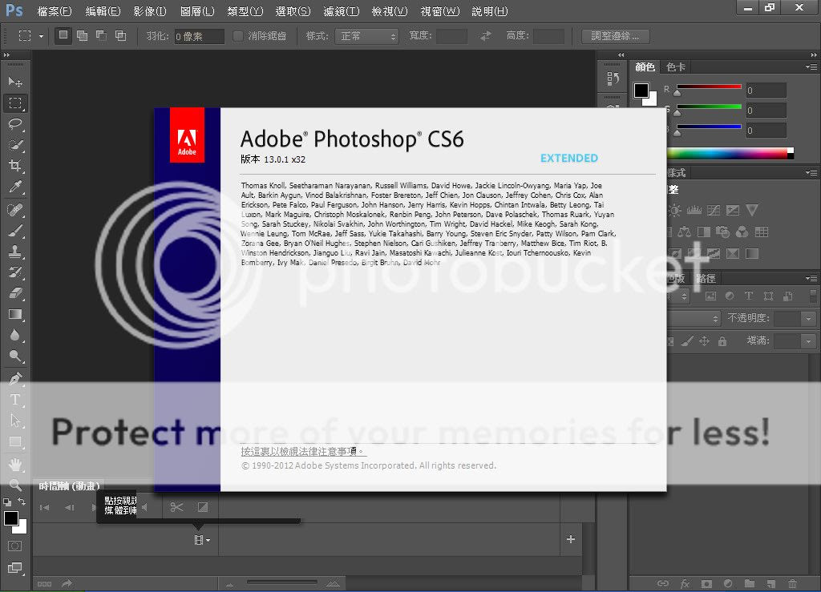
Task: Select the Crop tool
Action: click(x=15, y=166)
